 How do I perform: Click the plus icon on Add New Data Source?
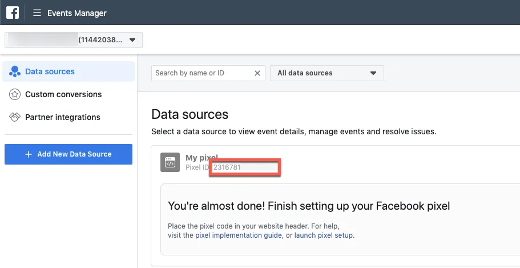pos(29,154)
